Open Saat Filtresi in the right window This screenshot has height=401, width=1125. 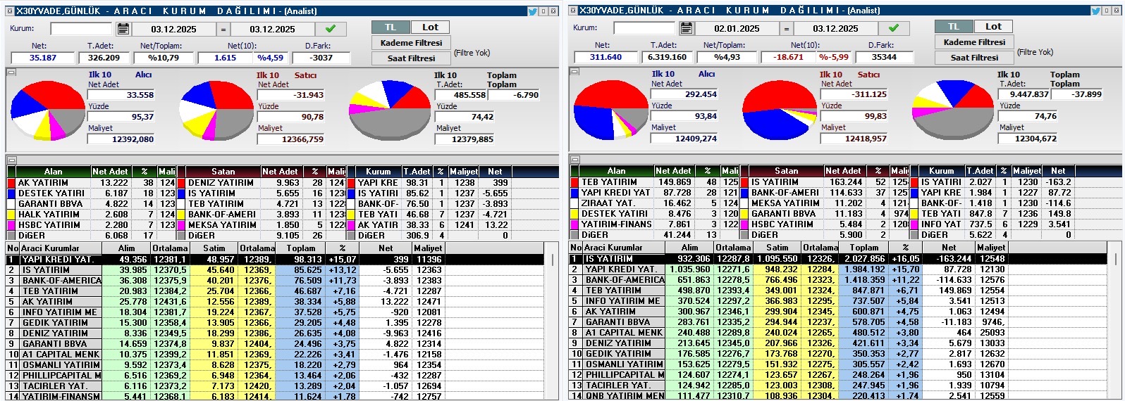click(x=974, y=58)
